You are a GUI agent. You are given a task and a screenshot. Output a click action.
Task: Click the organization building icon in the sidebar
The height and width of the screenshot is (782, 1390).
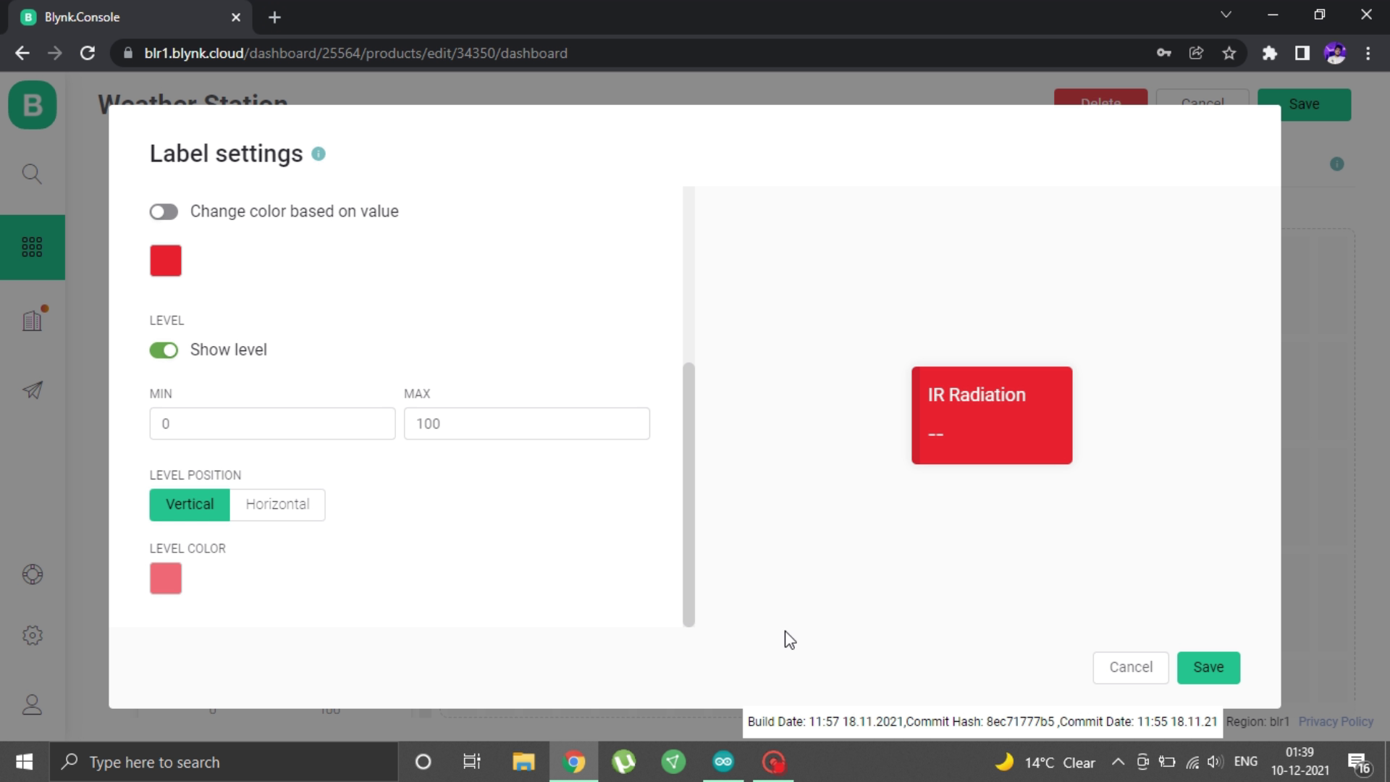(x=32, y=320)
